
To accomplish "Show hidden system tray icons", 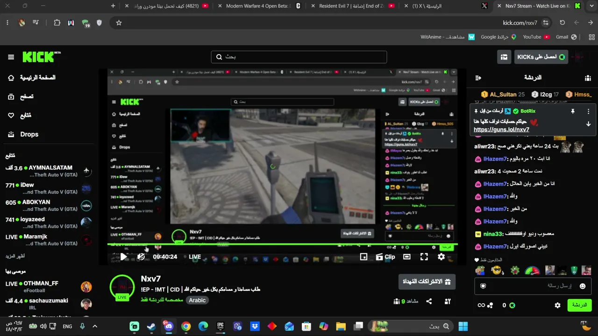I will 95,326.
